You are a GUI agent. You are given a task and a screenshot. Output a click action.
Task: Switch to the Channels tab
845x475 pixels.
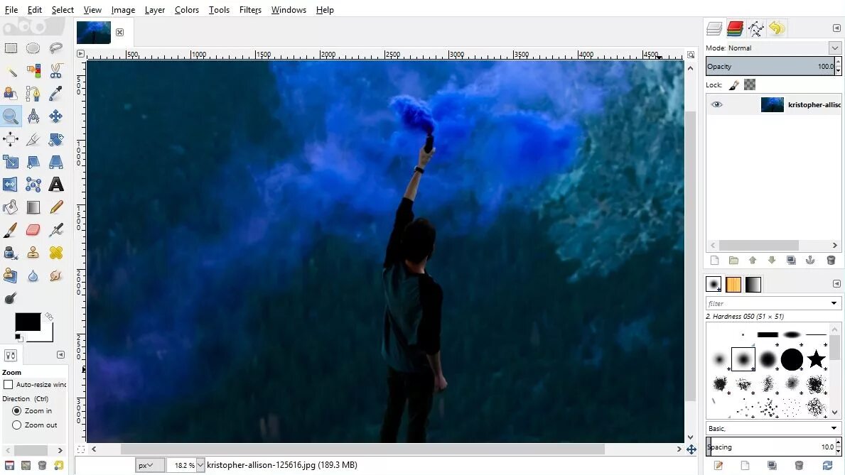click(735, 28)
